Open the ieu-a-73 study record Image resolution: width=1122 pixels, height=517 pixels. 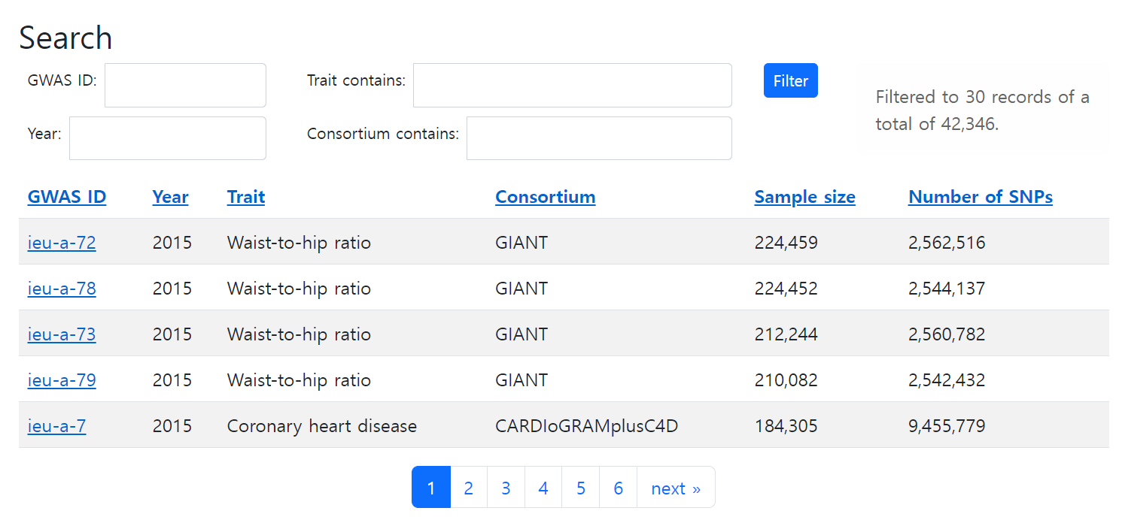(x=62, y=334)
